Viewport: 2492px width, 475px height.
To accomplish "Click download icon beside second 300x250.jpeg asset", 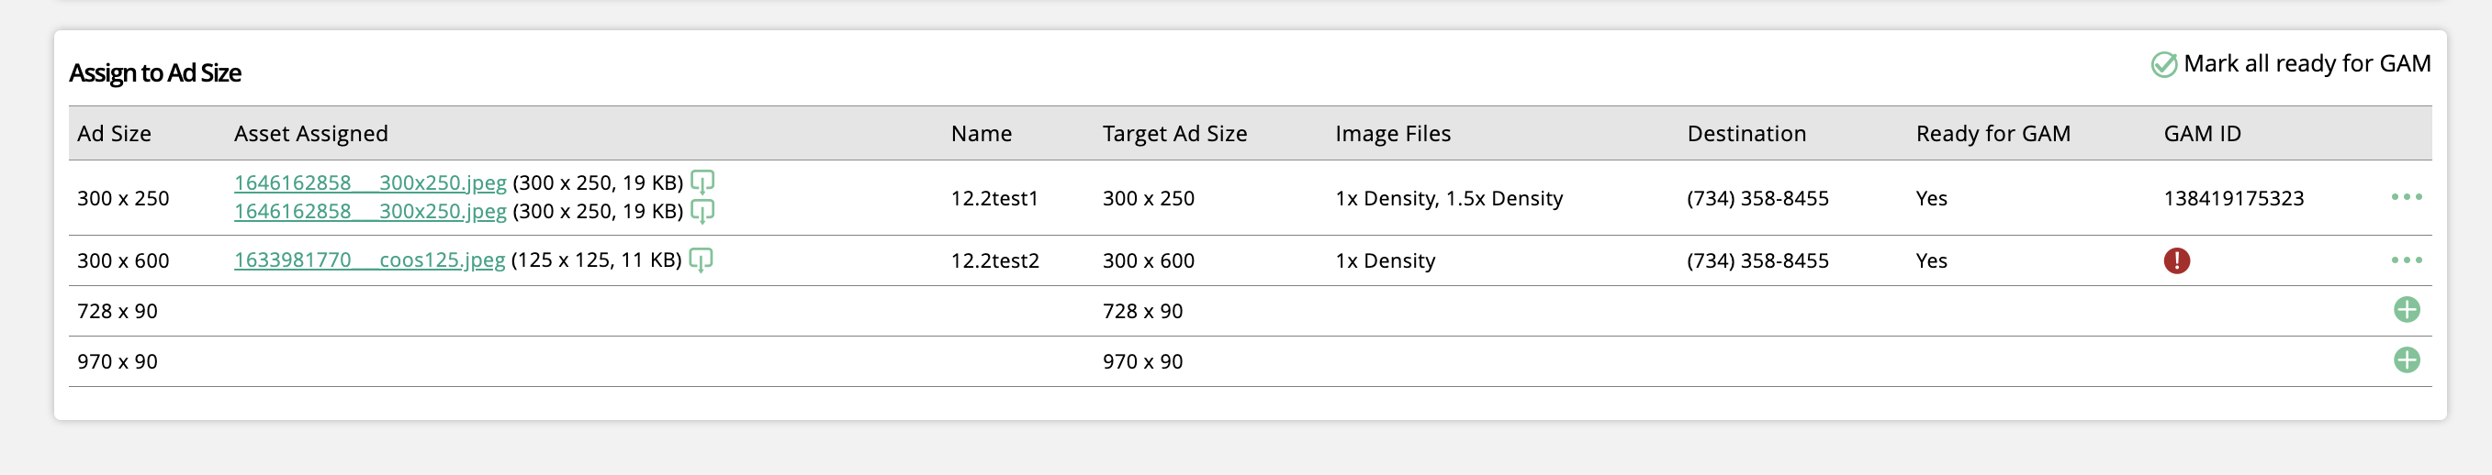I will [x=702, y=211].
